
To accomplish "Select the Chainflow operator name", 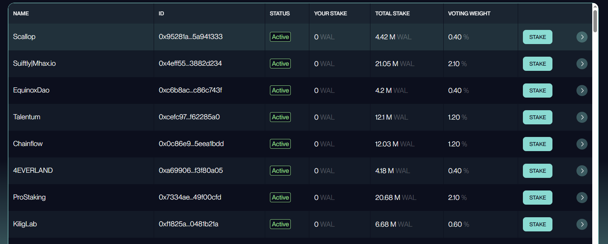I will click(x=28, y=144).
